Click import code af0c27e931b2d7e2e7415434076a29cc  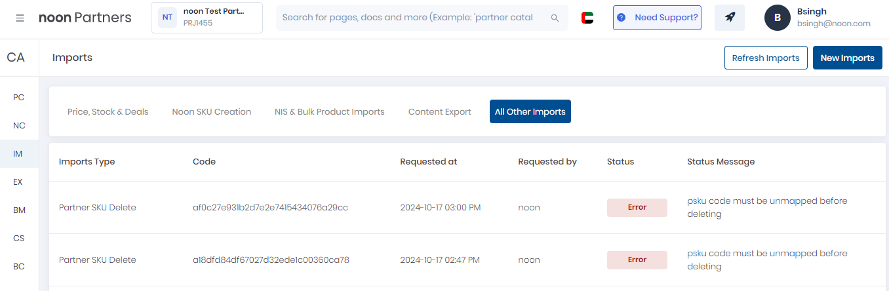click(270, 207)
